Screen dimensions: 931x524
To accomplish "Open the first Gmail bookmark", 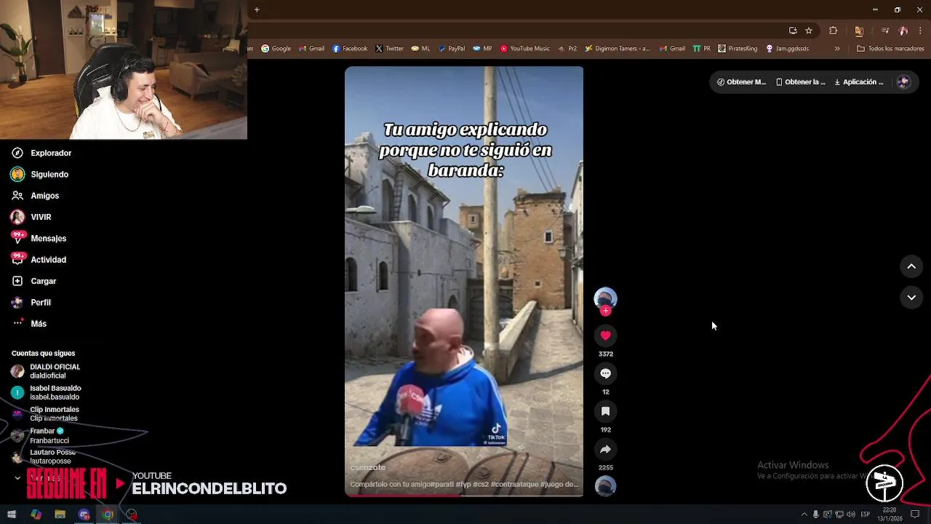I will pyautogui.click(x=312, y=49).
